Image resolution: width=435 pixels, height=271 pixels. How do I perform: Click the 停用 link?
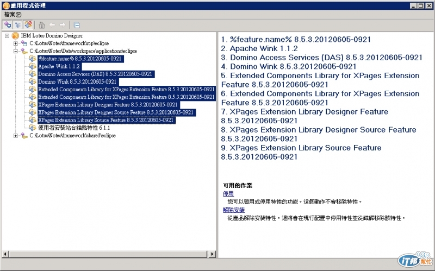click(x=228, y=194)
